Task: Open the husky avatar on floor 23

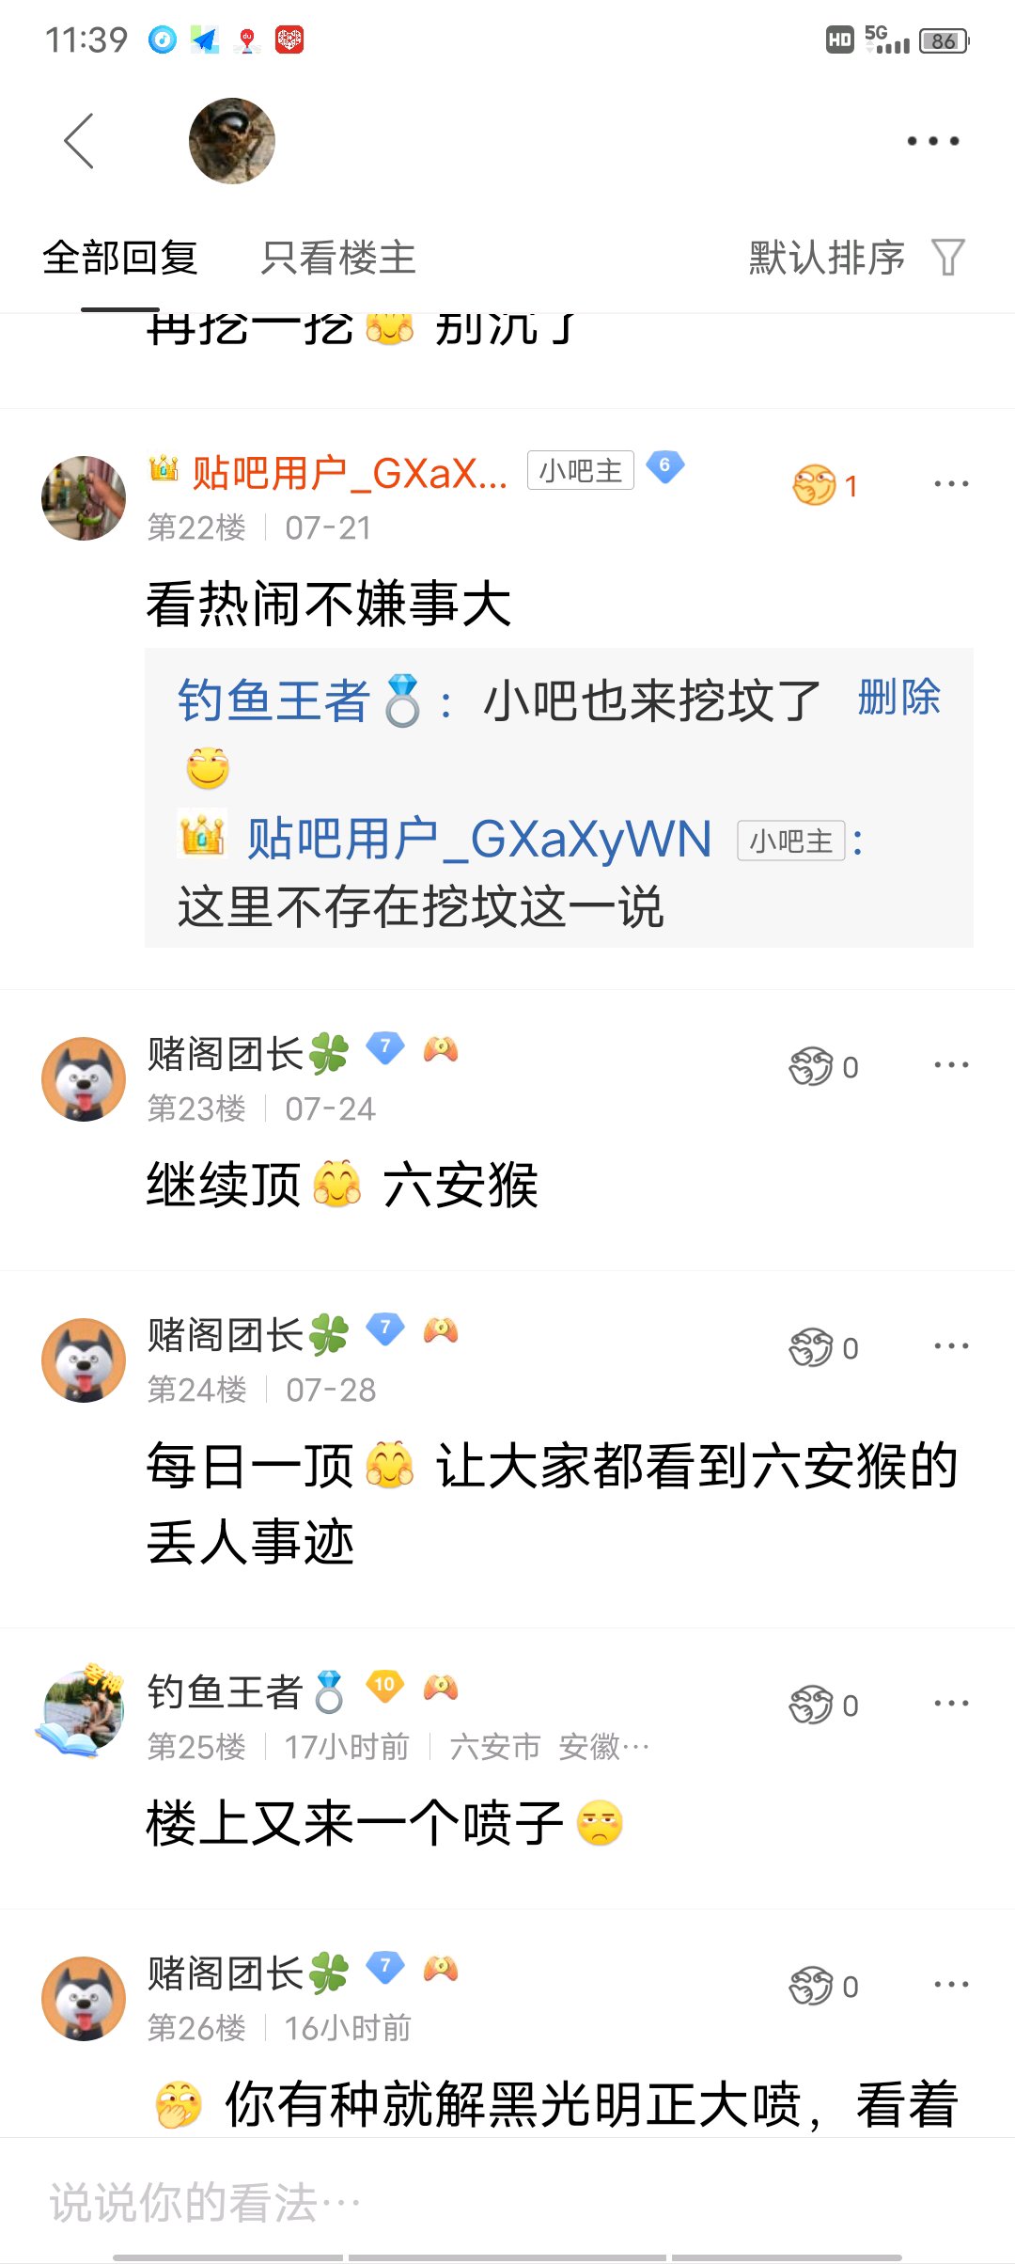Action: [x=84, y=1079]
